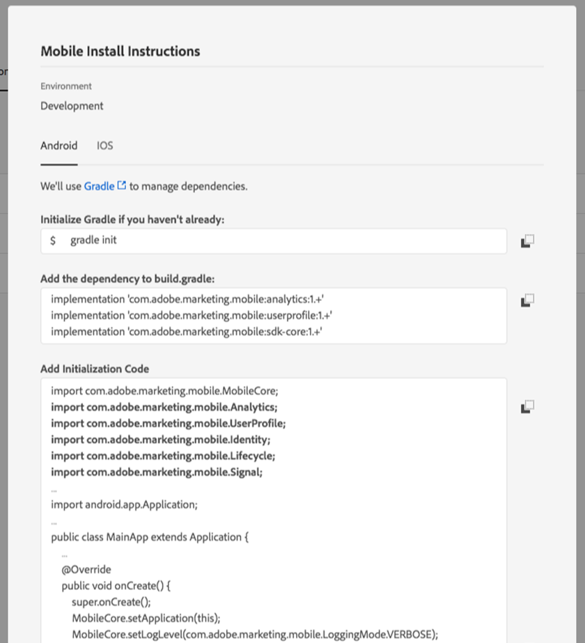Open the Gradle link
This screenshot has height=643, width=585.
(99, 186)
